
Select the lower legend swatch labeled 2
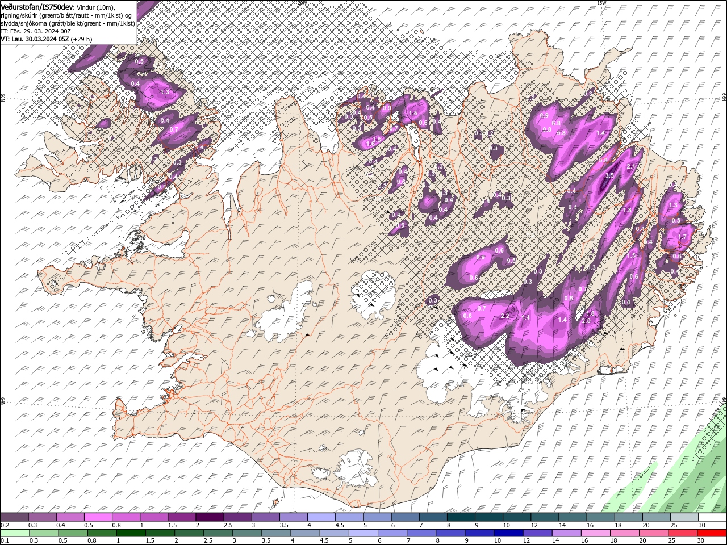(189, 533)
